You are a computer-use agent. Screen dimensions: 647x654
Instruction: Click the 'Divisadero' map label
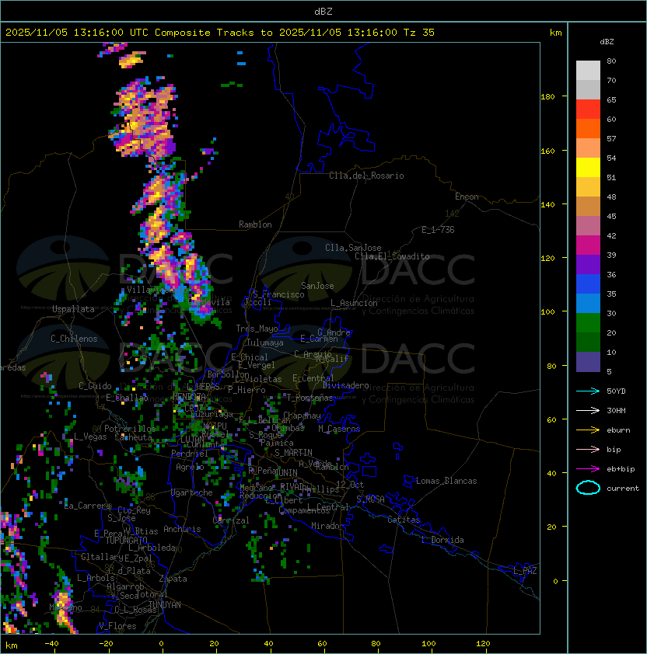click(345, 385)
